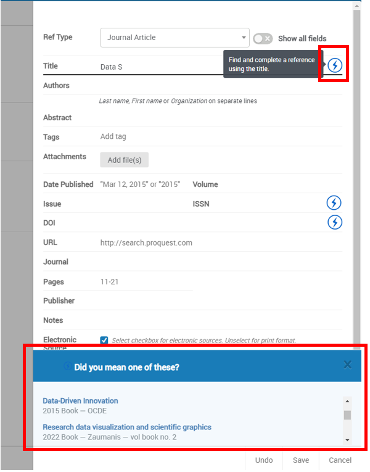Click into the Title text field

[x=160, y=67]
